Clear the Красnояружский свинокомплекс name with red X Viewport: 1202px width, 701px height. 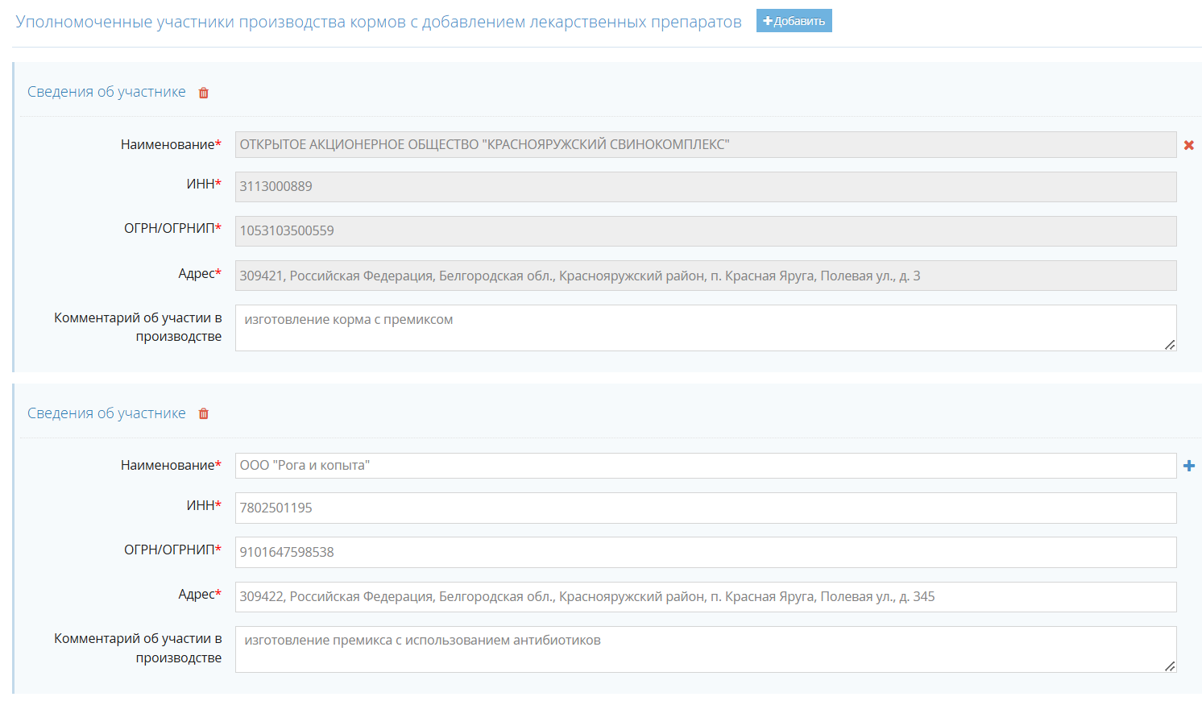[x=1188, y=145]
